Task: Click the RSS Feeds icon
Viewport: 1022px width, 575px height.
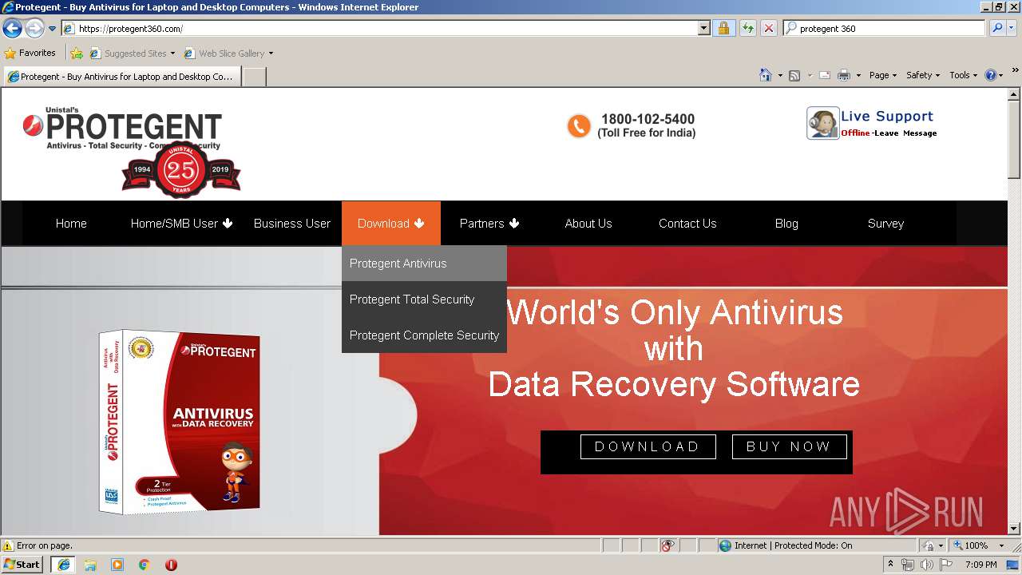Action: point(794,75)
